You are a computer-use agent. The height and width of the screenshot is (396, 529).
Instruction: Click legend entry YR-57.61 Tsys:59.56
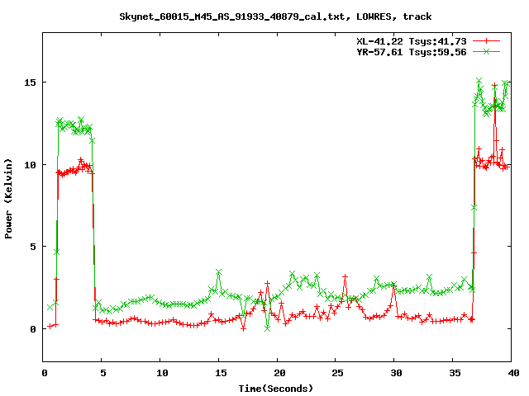(x=412, y=52)
